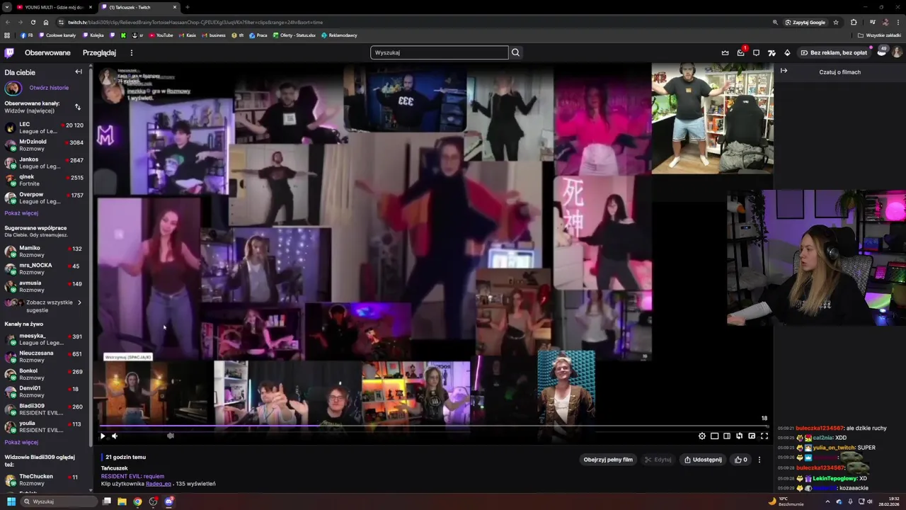Toggle theatre mode in the player

727,436
